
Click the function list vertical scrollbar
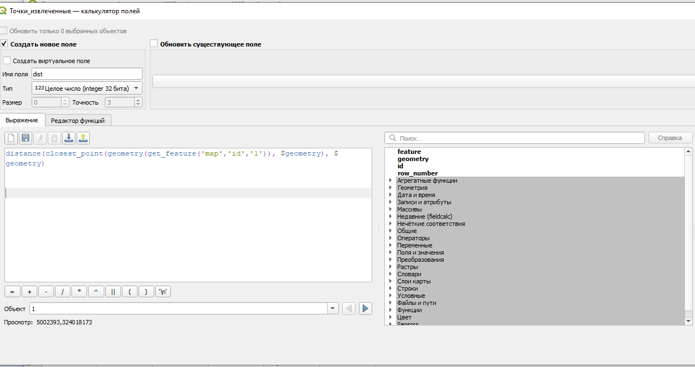[x=689, y=236]
